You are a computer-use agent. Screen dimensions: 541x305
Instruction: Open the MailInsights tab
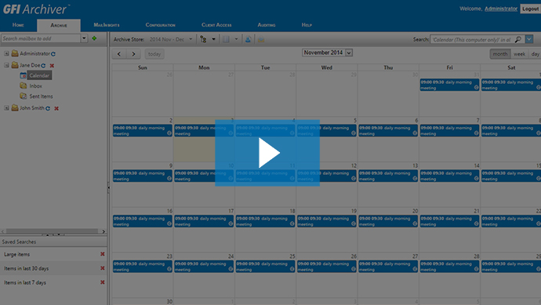click(107, 25)
